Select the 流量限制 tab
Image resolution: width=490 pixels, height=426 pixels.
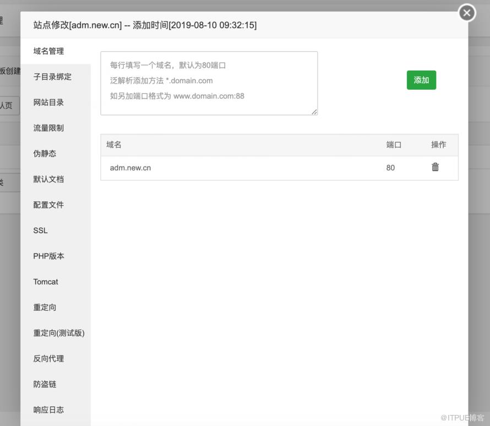[x=55, y=128]
